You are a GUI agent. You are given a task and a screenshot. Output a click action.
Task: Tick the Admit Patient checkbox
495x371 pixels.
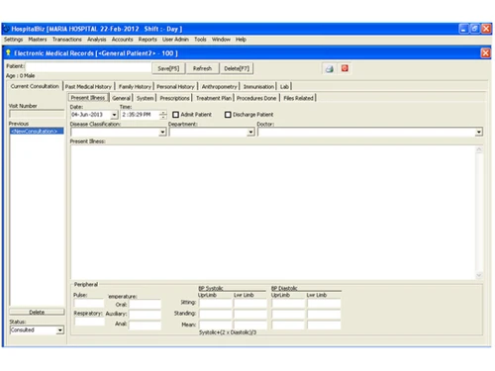[x=175, y=115]
